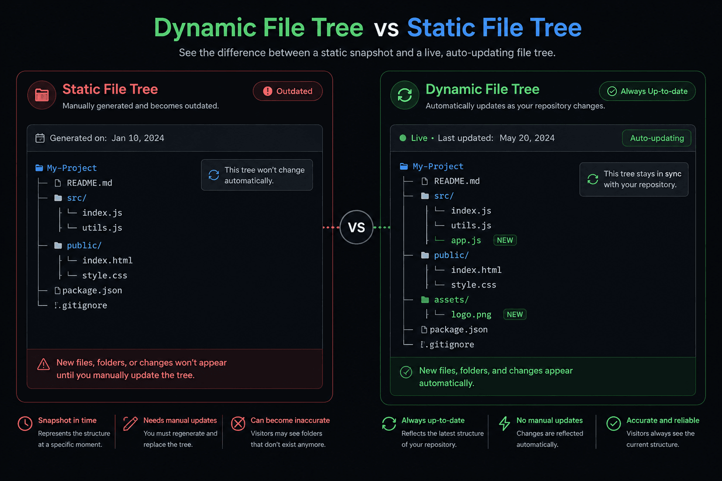
Task: Click the sync icon beside 'Always up-to-date' feature
Action: [389, 424]
